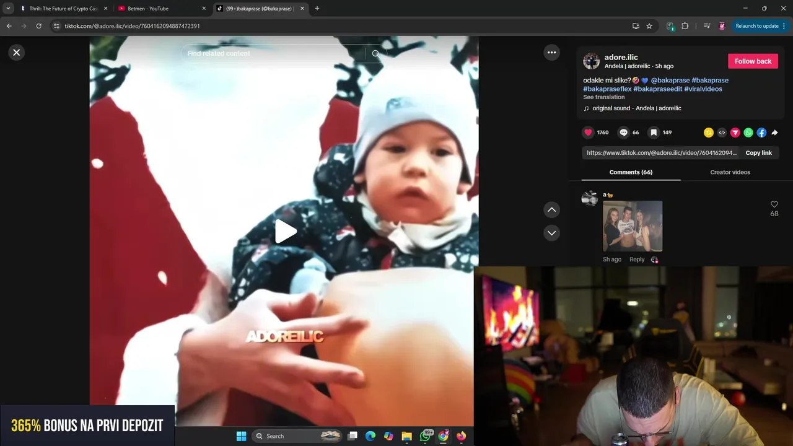Click the 365% bonus ad banner
Viewport: 793px width, 446px height.
pyautogui.click(x=87, y=426)
